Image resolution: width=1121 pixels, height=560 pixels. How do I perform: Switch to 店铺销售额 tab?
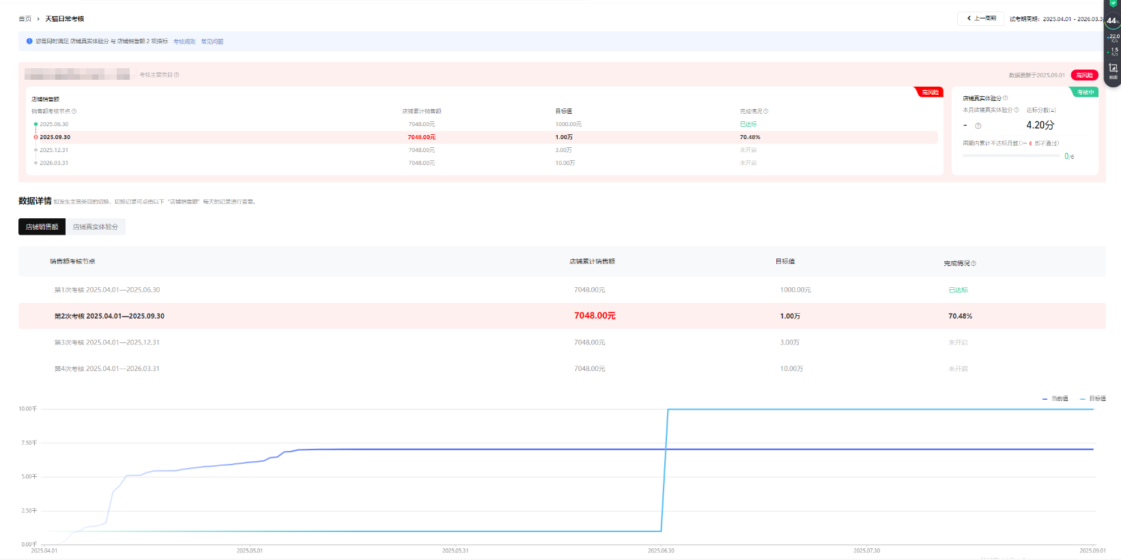point(42,227)
